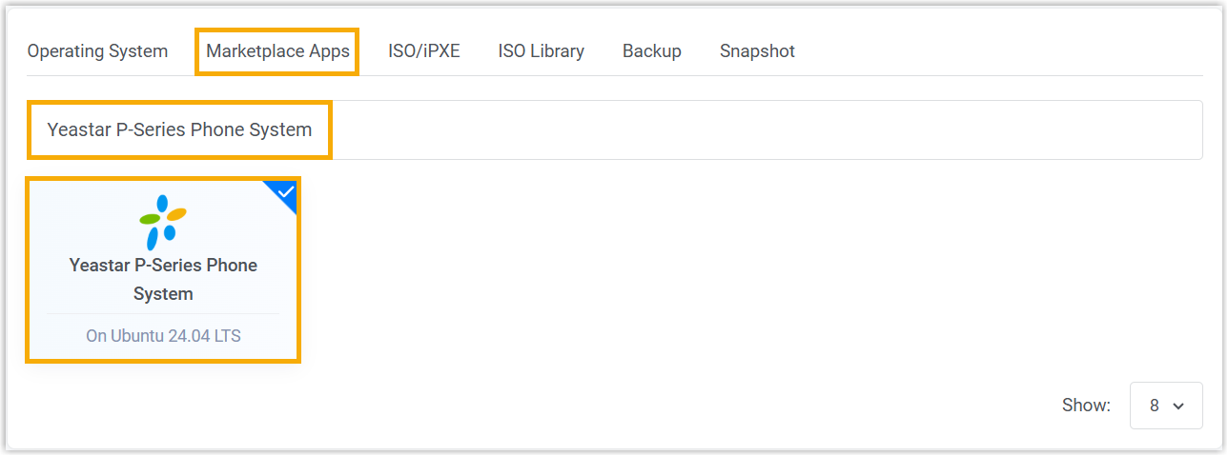Go to the ISO/iPXE tab
The width and height of the screenshot is (1228, 456).
(423, 51)
